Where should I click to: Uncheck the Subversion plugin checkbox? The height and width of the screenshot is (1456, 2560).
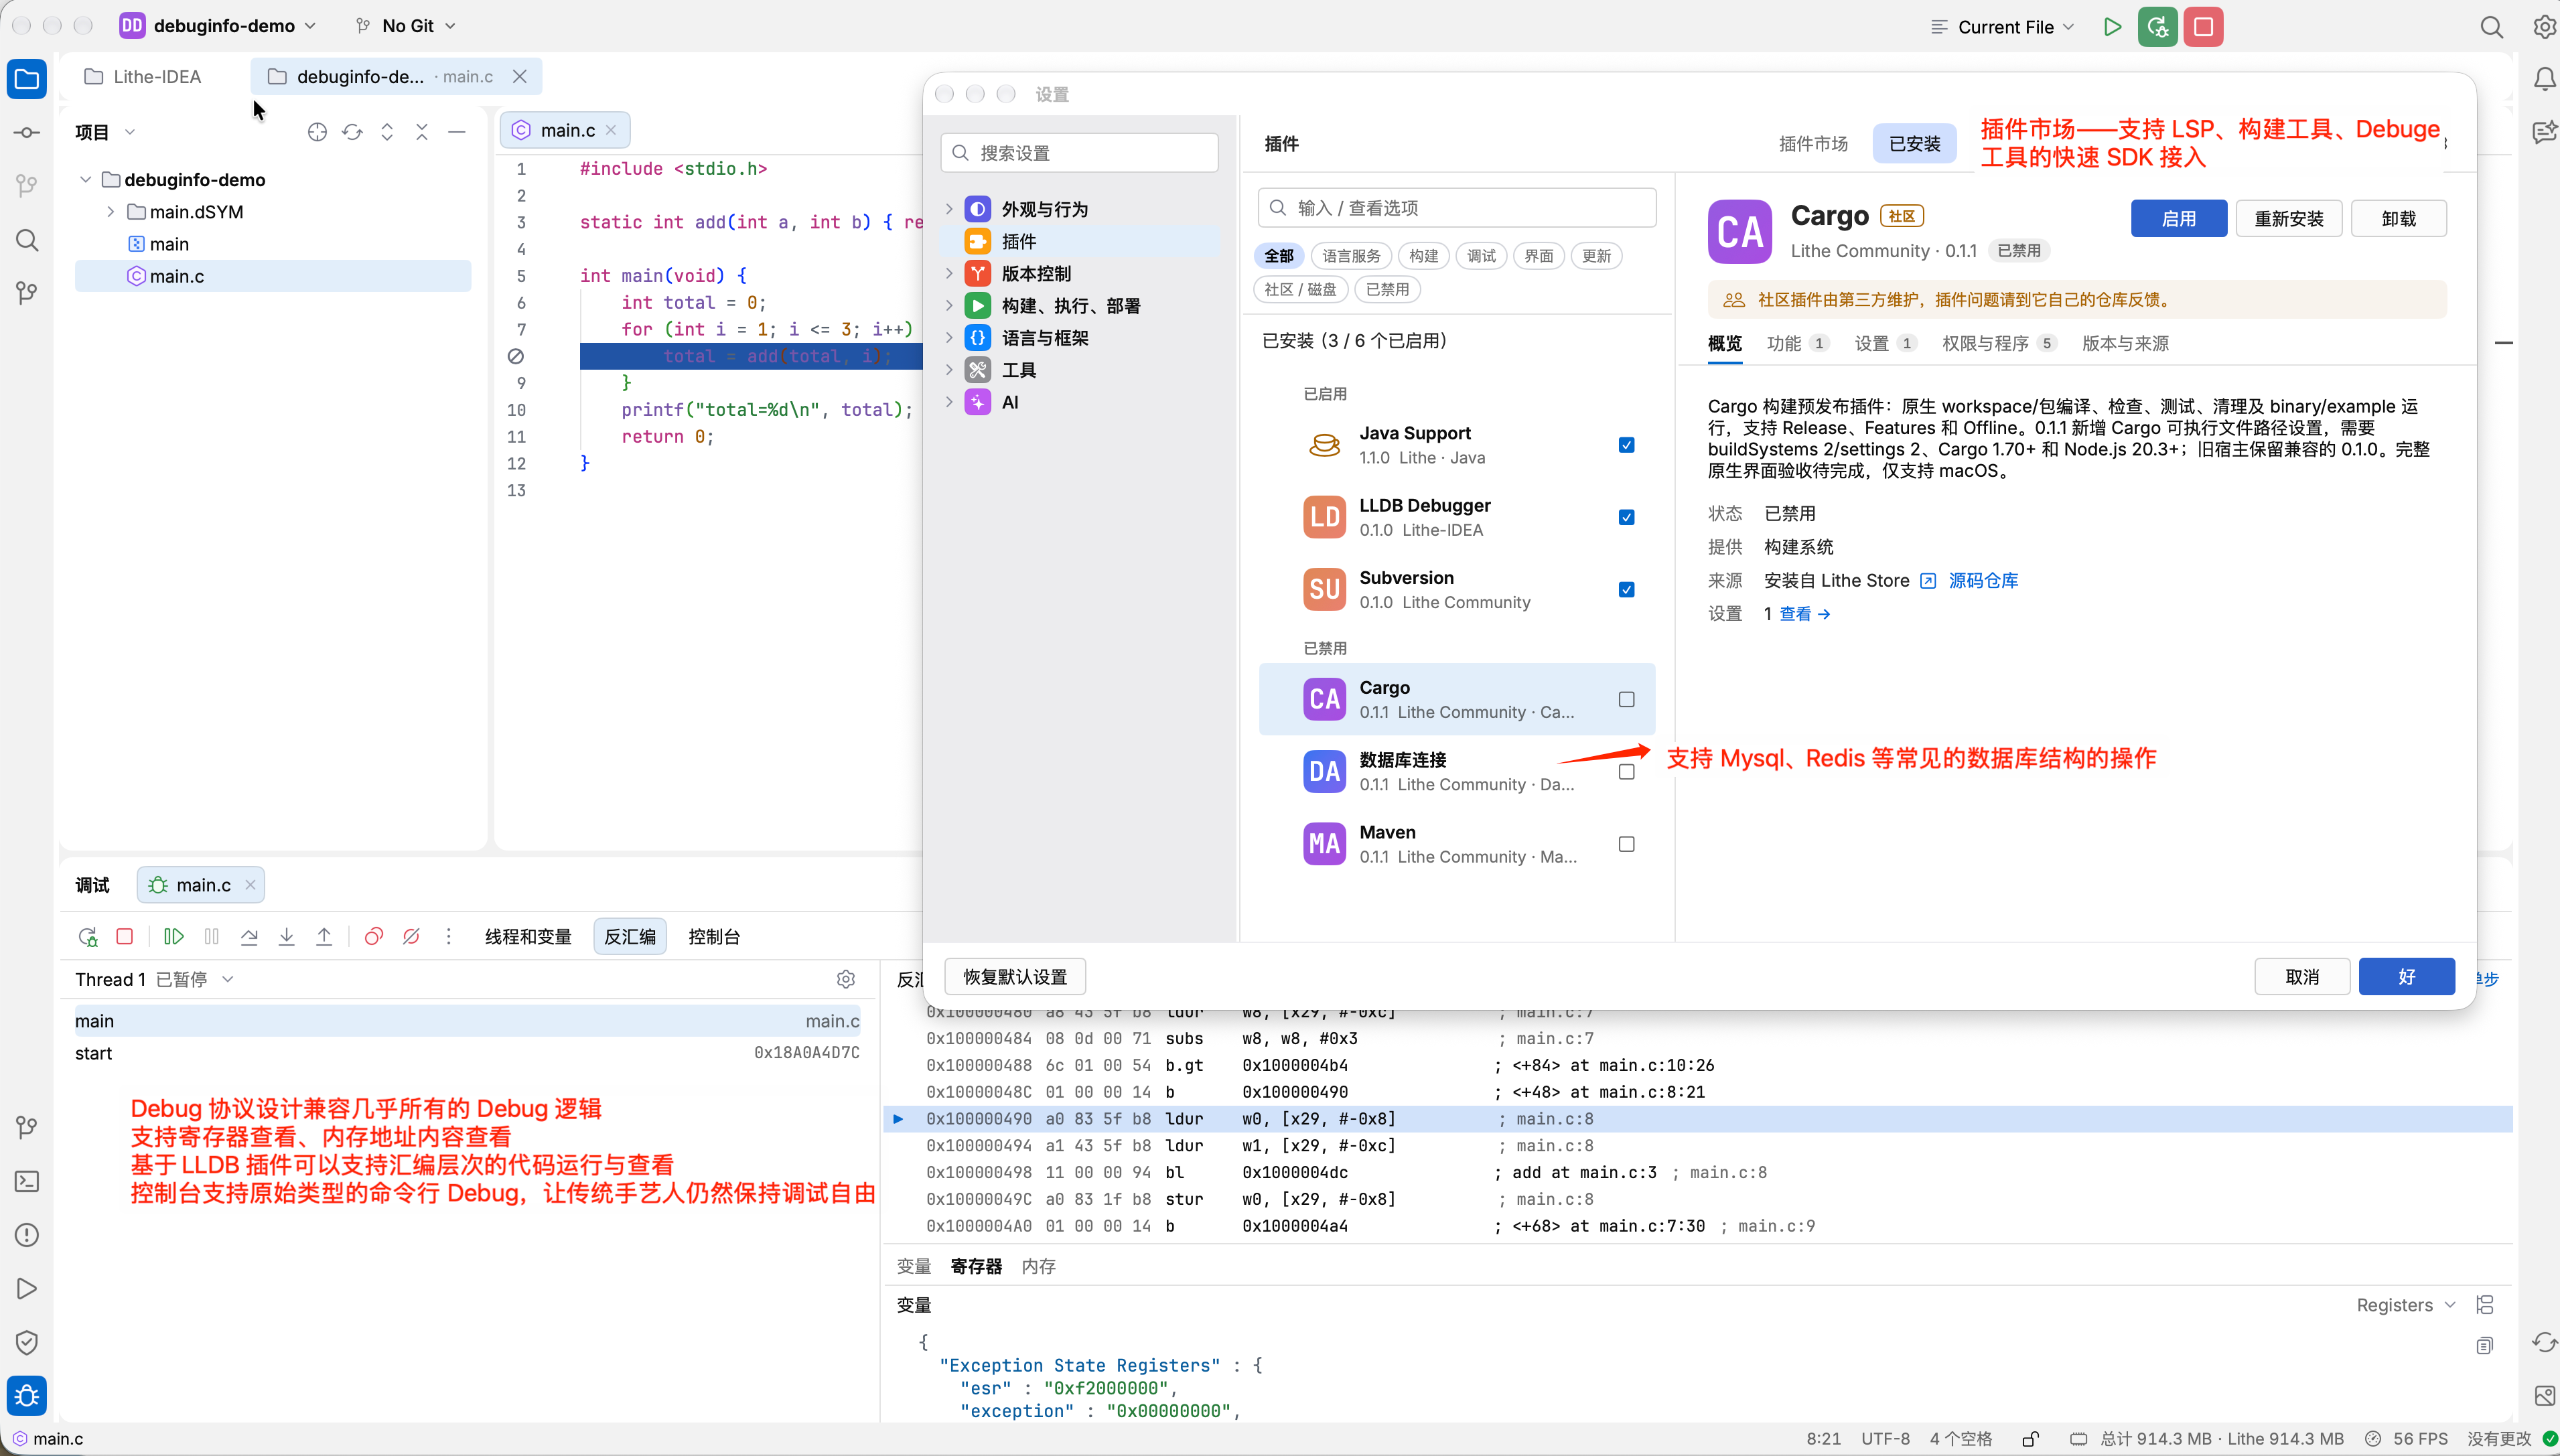tap(1627, 590)
